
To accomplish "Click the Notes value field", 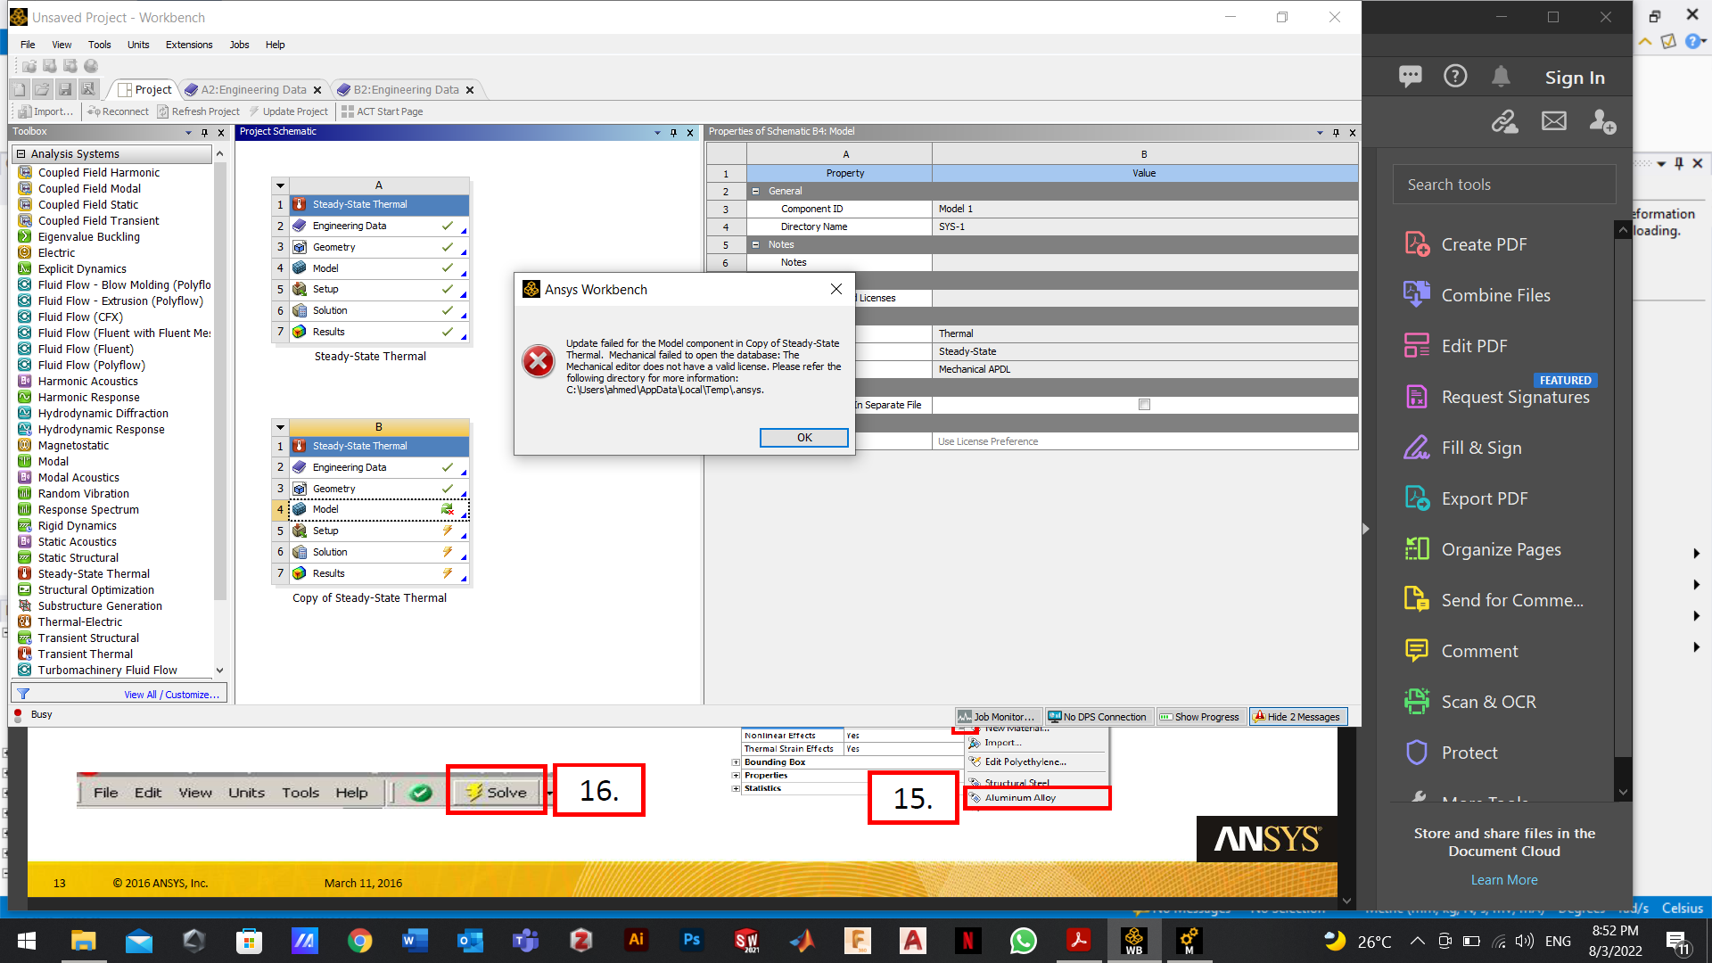I will [1145, 263].
